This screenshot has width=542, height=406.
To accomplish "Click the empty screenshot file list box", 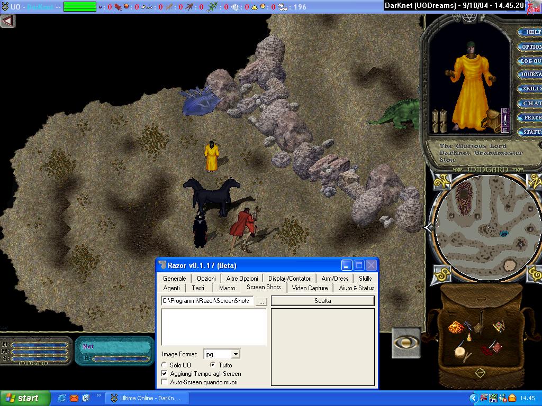I will pyautogui.click(x=214, y=327).
